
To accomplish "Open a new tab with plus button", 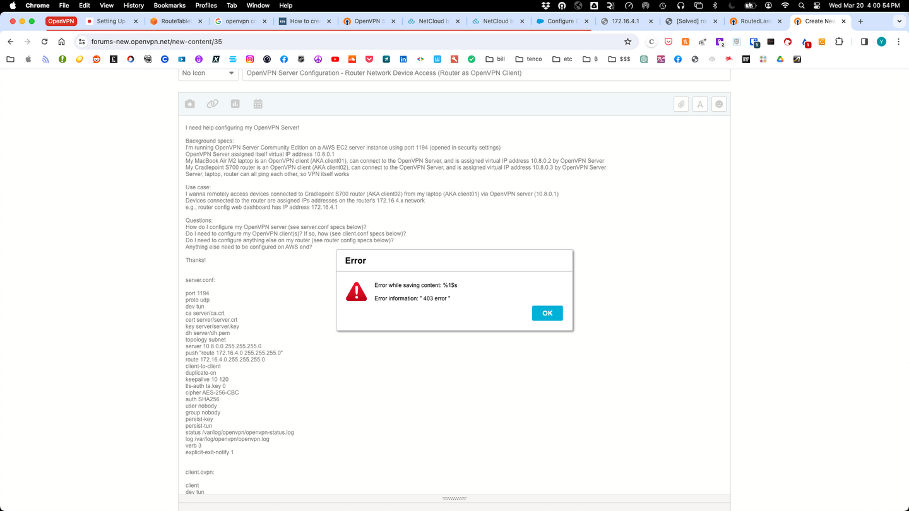I will click(860, 21).
